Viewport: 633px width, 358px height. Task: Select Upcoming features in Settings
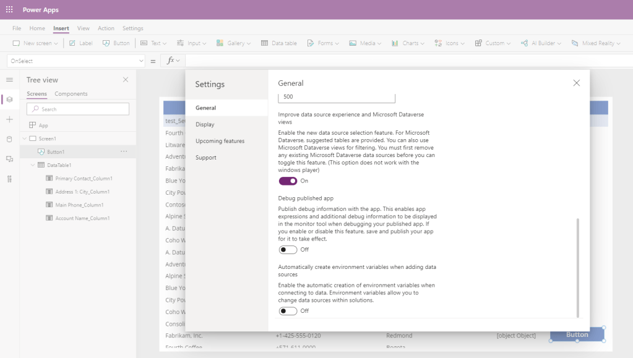click(x=220, y=141)
